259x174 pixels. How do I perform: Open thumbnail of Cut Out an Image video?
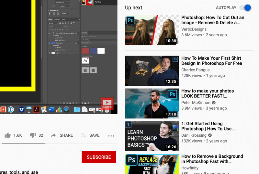pyautogui.click(x=152, y=30)
